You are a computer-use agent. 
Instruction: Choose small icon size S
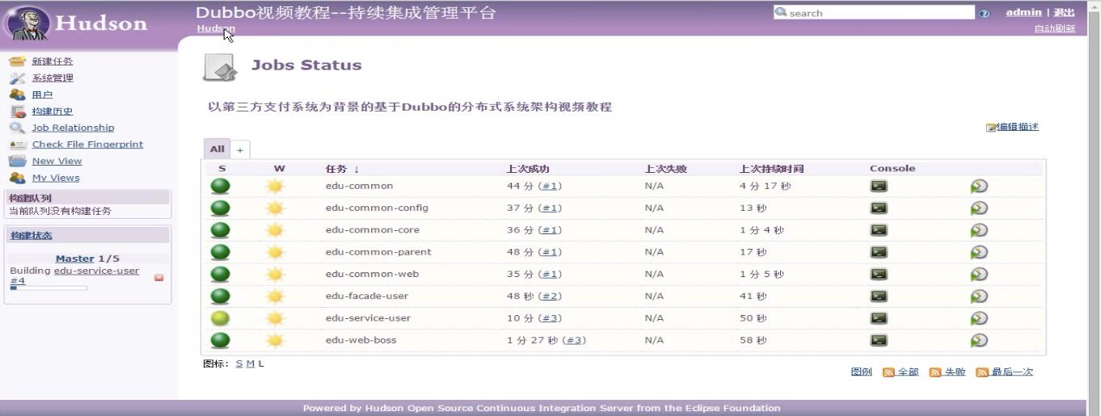(239, 364)
